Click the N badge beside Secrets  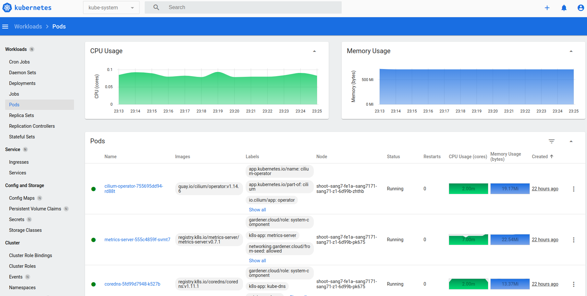(29, 219)
